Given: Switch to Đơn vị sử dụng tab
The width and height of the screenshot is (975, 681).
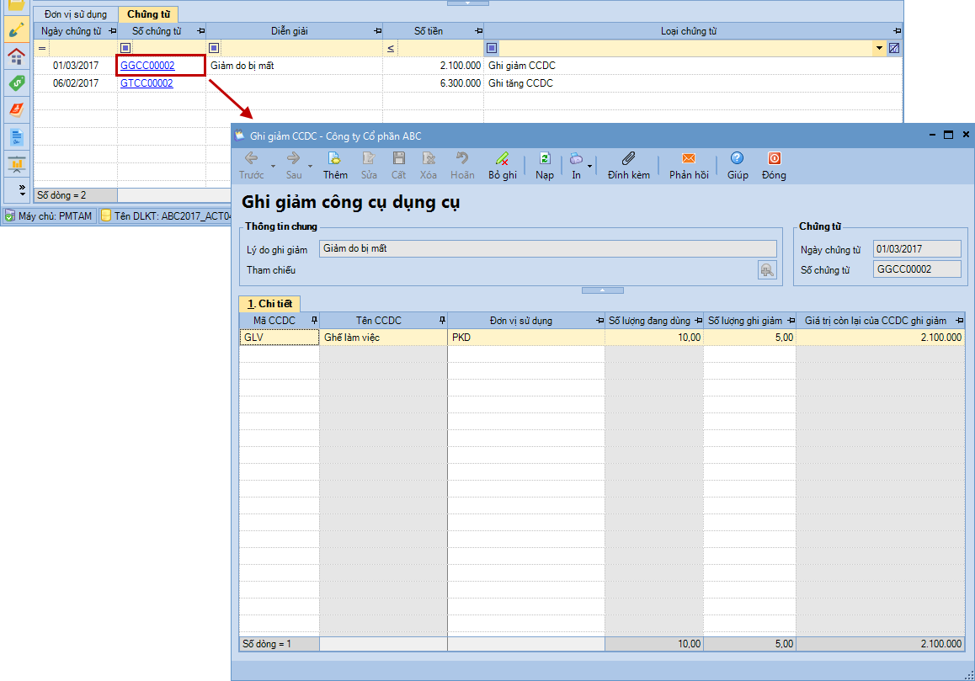Looking at the screenshot, I should [76, 14].
